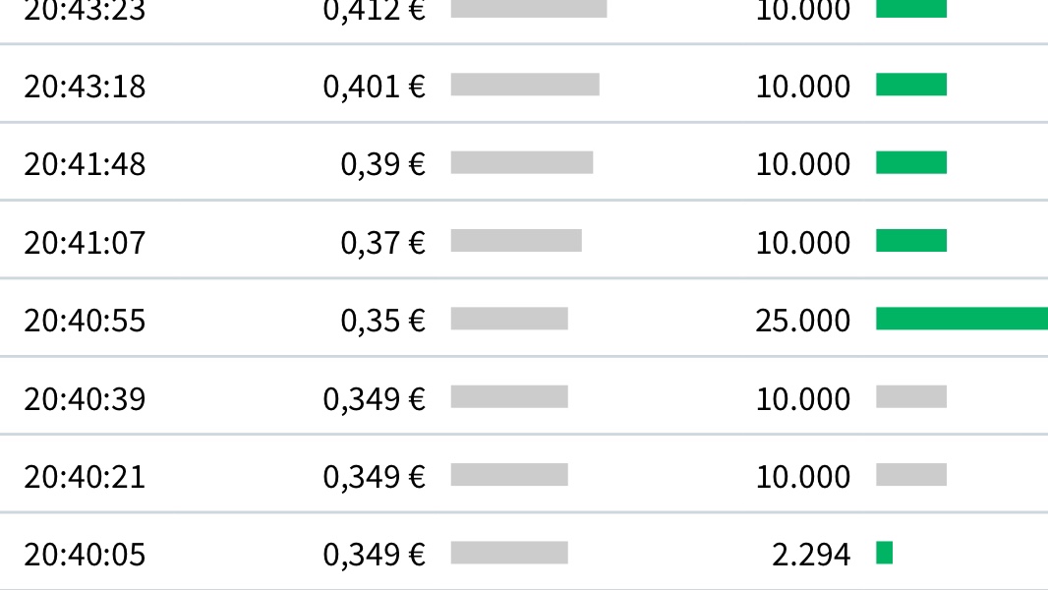Viewport: 1048px width, 590px height.
Task: Click the gray volume bar at 20:40:39
Action: 911,396
